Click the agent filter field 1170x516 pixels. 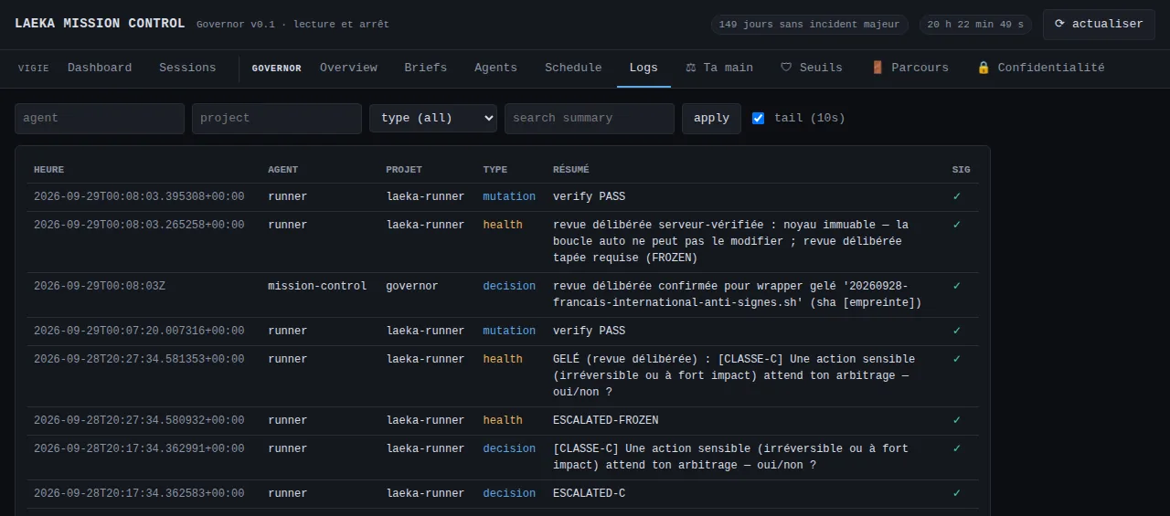click(x=100, y=119)
